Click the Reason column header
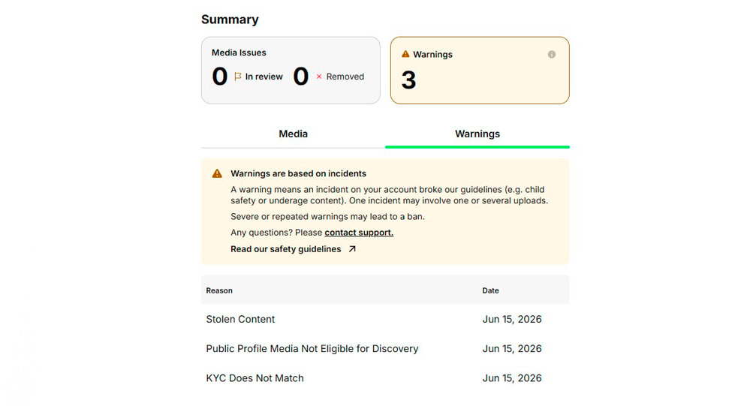This screenshot has height=406, width=756. [219, 290]
